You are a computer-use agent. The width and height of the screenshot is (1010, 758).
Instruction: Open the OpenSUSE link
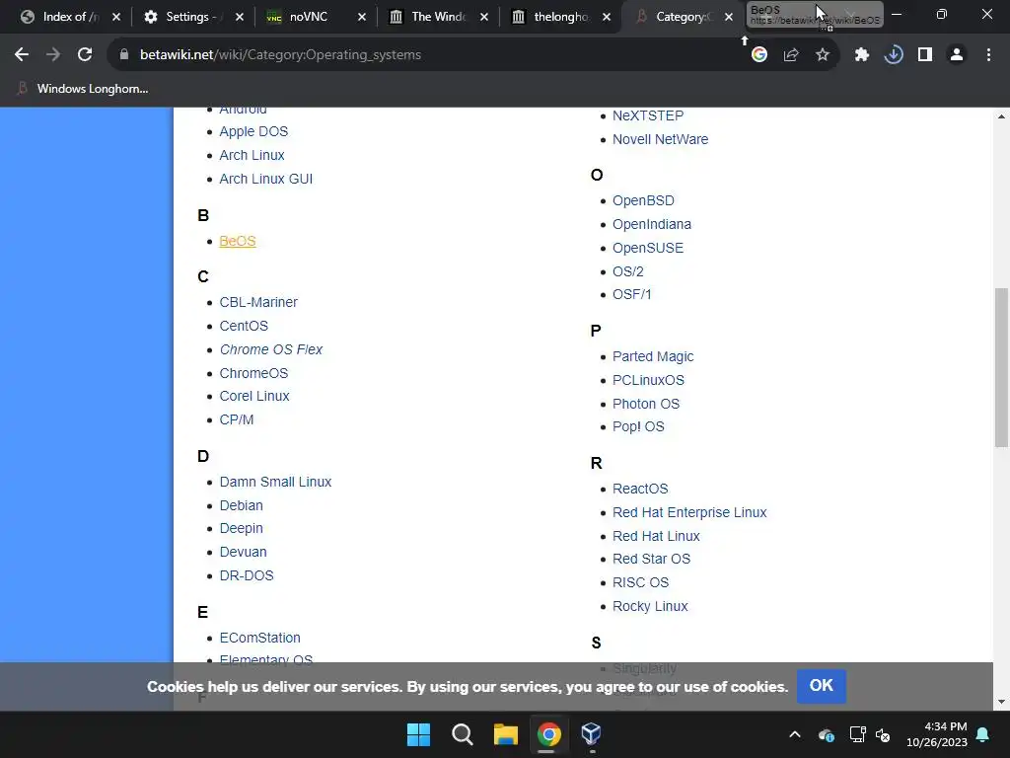(x=648, y=248)
